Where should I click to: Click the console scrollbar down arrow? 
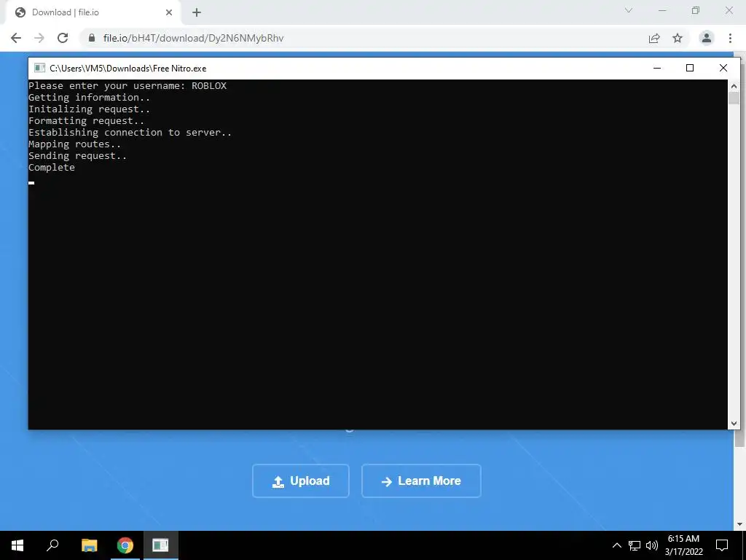pyautogui.click(x=734, y=423)
